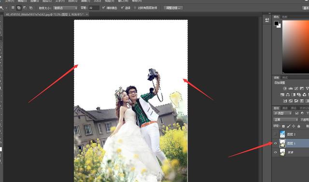309x182 pixels.
Task: Hide Layer 1 using its eye icon
Action: point(275,143)
